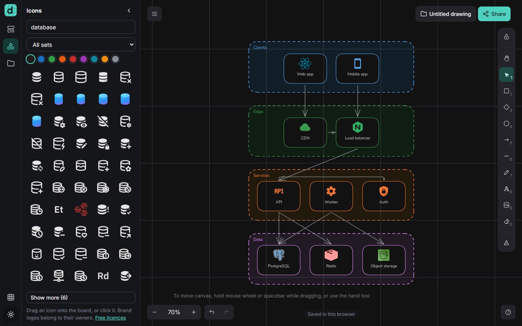Screen dimensions: 522x326
Task: Choose the Insert image tool
Action: click(507, 205)
